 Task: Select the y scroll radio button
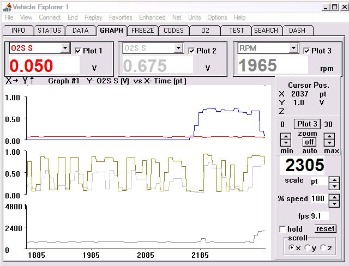tap(308, 248)
